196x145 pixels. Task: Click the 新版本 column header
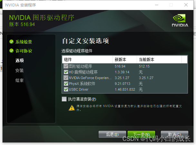(125, 59)
